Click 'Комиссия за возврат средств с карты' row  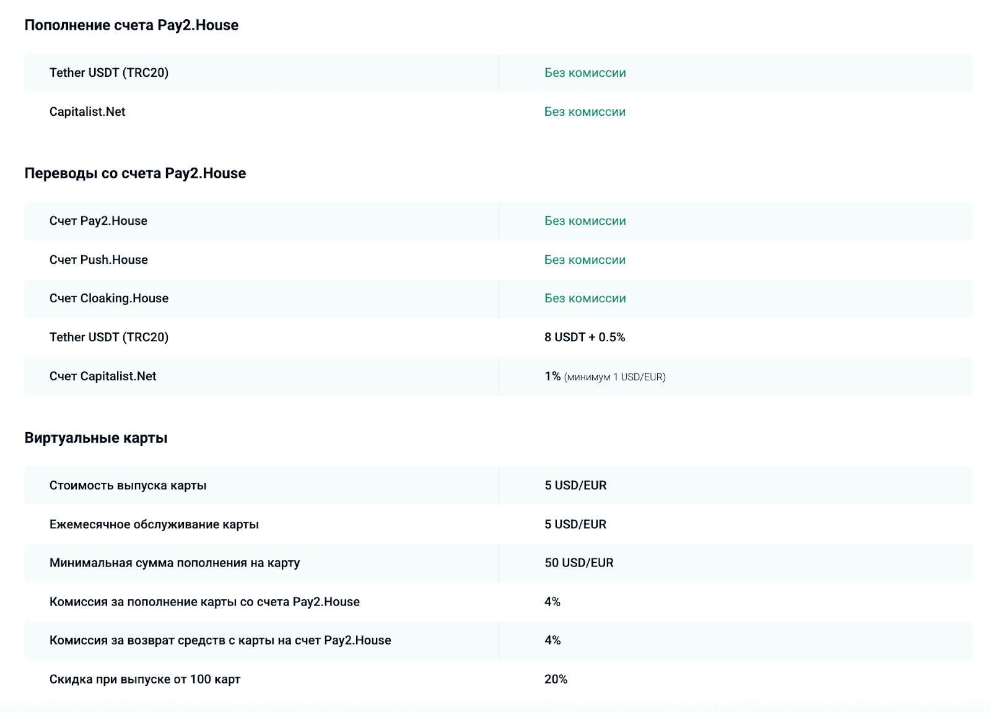[220, 640]
